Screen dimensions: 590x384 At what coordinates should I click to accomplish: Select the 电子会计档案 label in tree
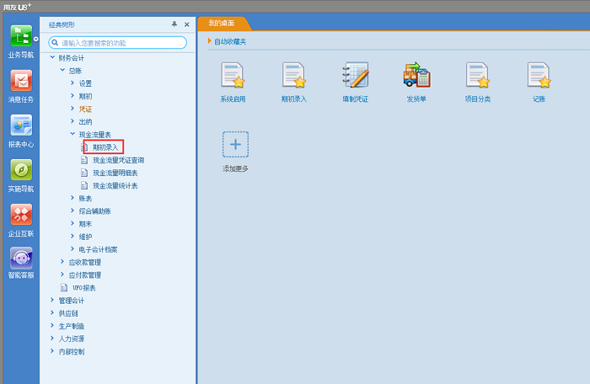point(99,250)
